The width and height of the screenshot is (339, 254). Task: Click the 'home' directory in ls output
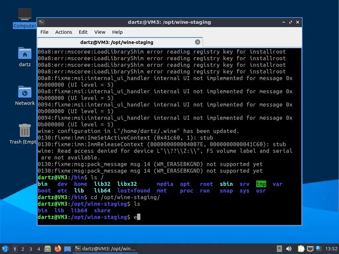tap(81, 184)
